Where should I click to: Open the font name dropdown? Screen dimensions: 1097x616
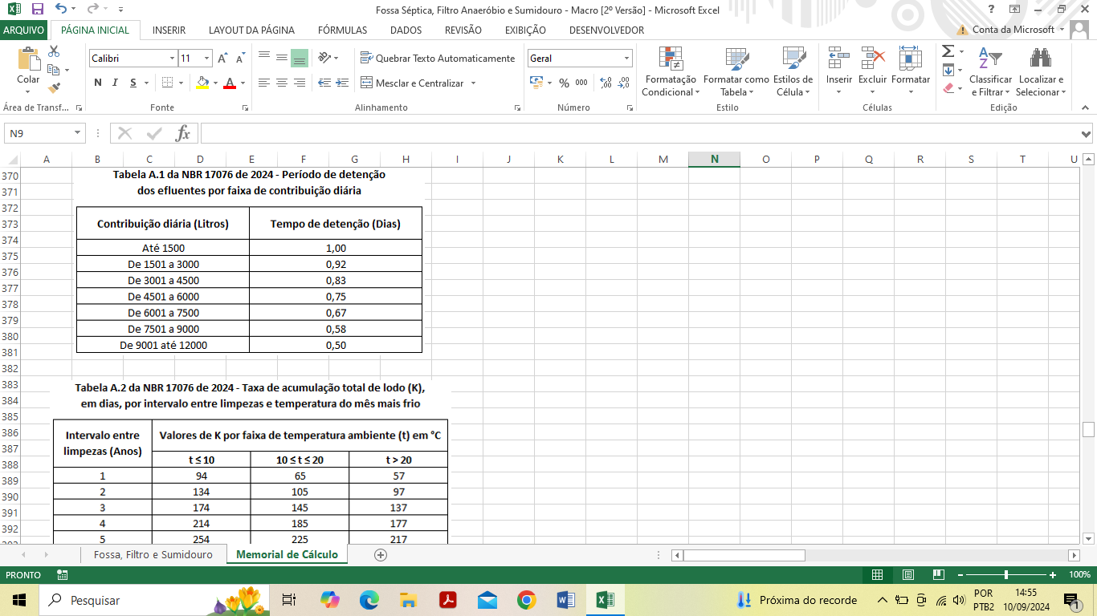pos(172,59)
